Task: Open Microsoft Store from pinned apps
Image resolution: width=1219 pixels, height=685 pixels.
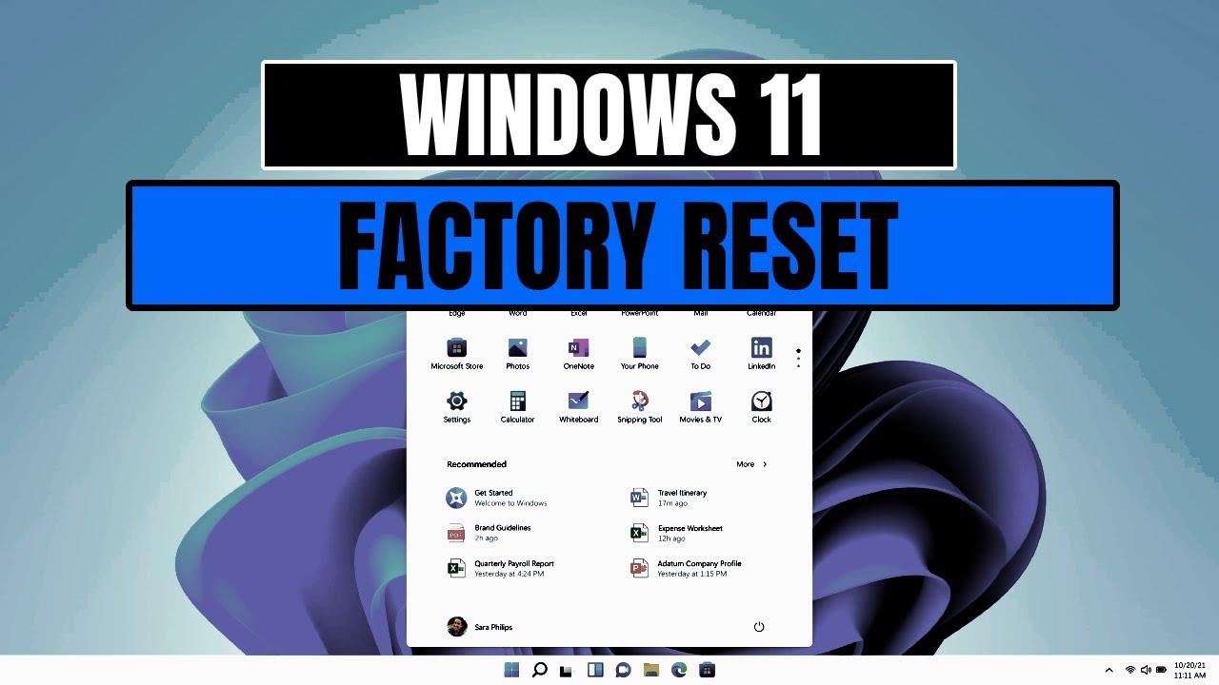Action: tap(456, 353)
